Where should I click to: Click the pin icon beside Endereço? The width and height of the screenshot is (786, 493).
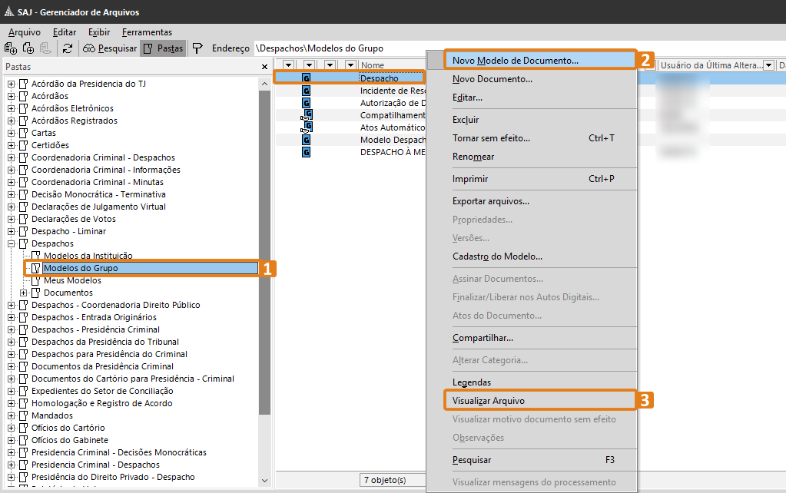point(197,48)
